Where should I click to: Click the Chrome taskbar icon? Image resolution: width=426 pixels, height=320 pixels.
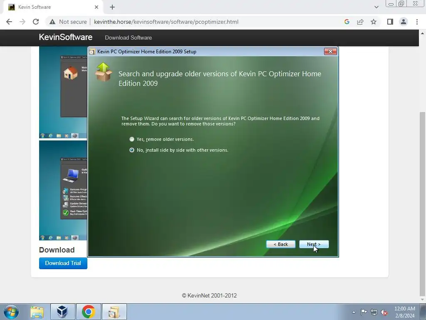[88, 312]
